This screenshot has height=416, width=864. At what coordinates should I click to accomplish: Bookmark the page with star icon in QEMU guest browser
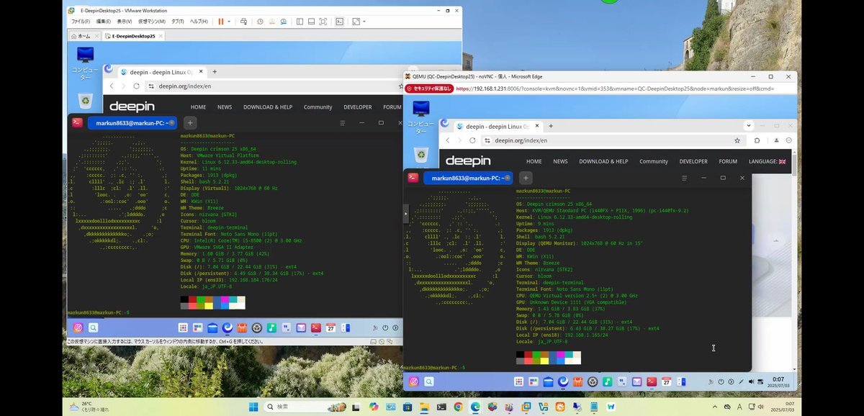coord(737,140)
